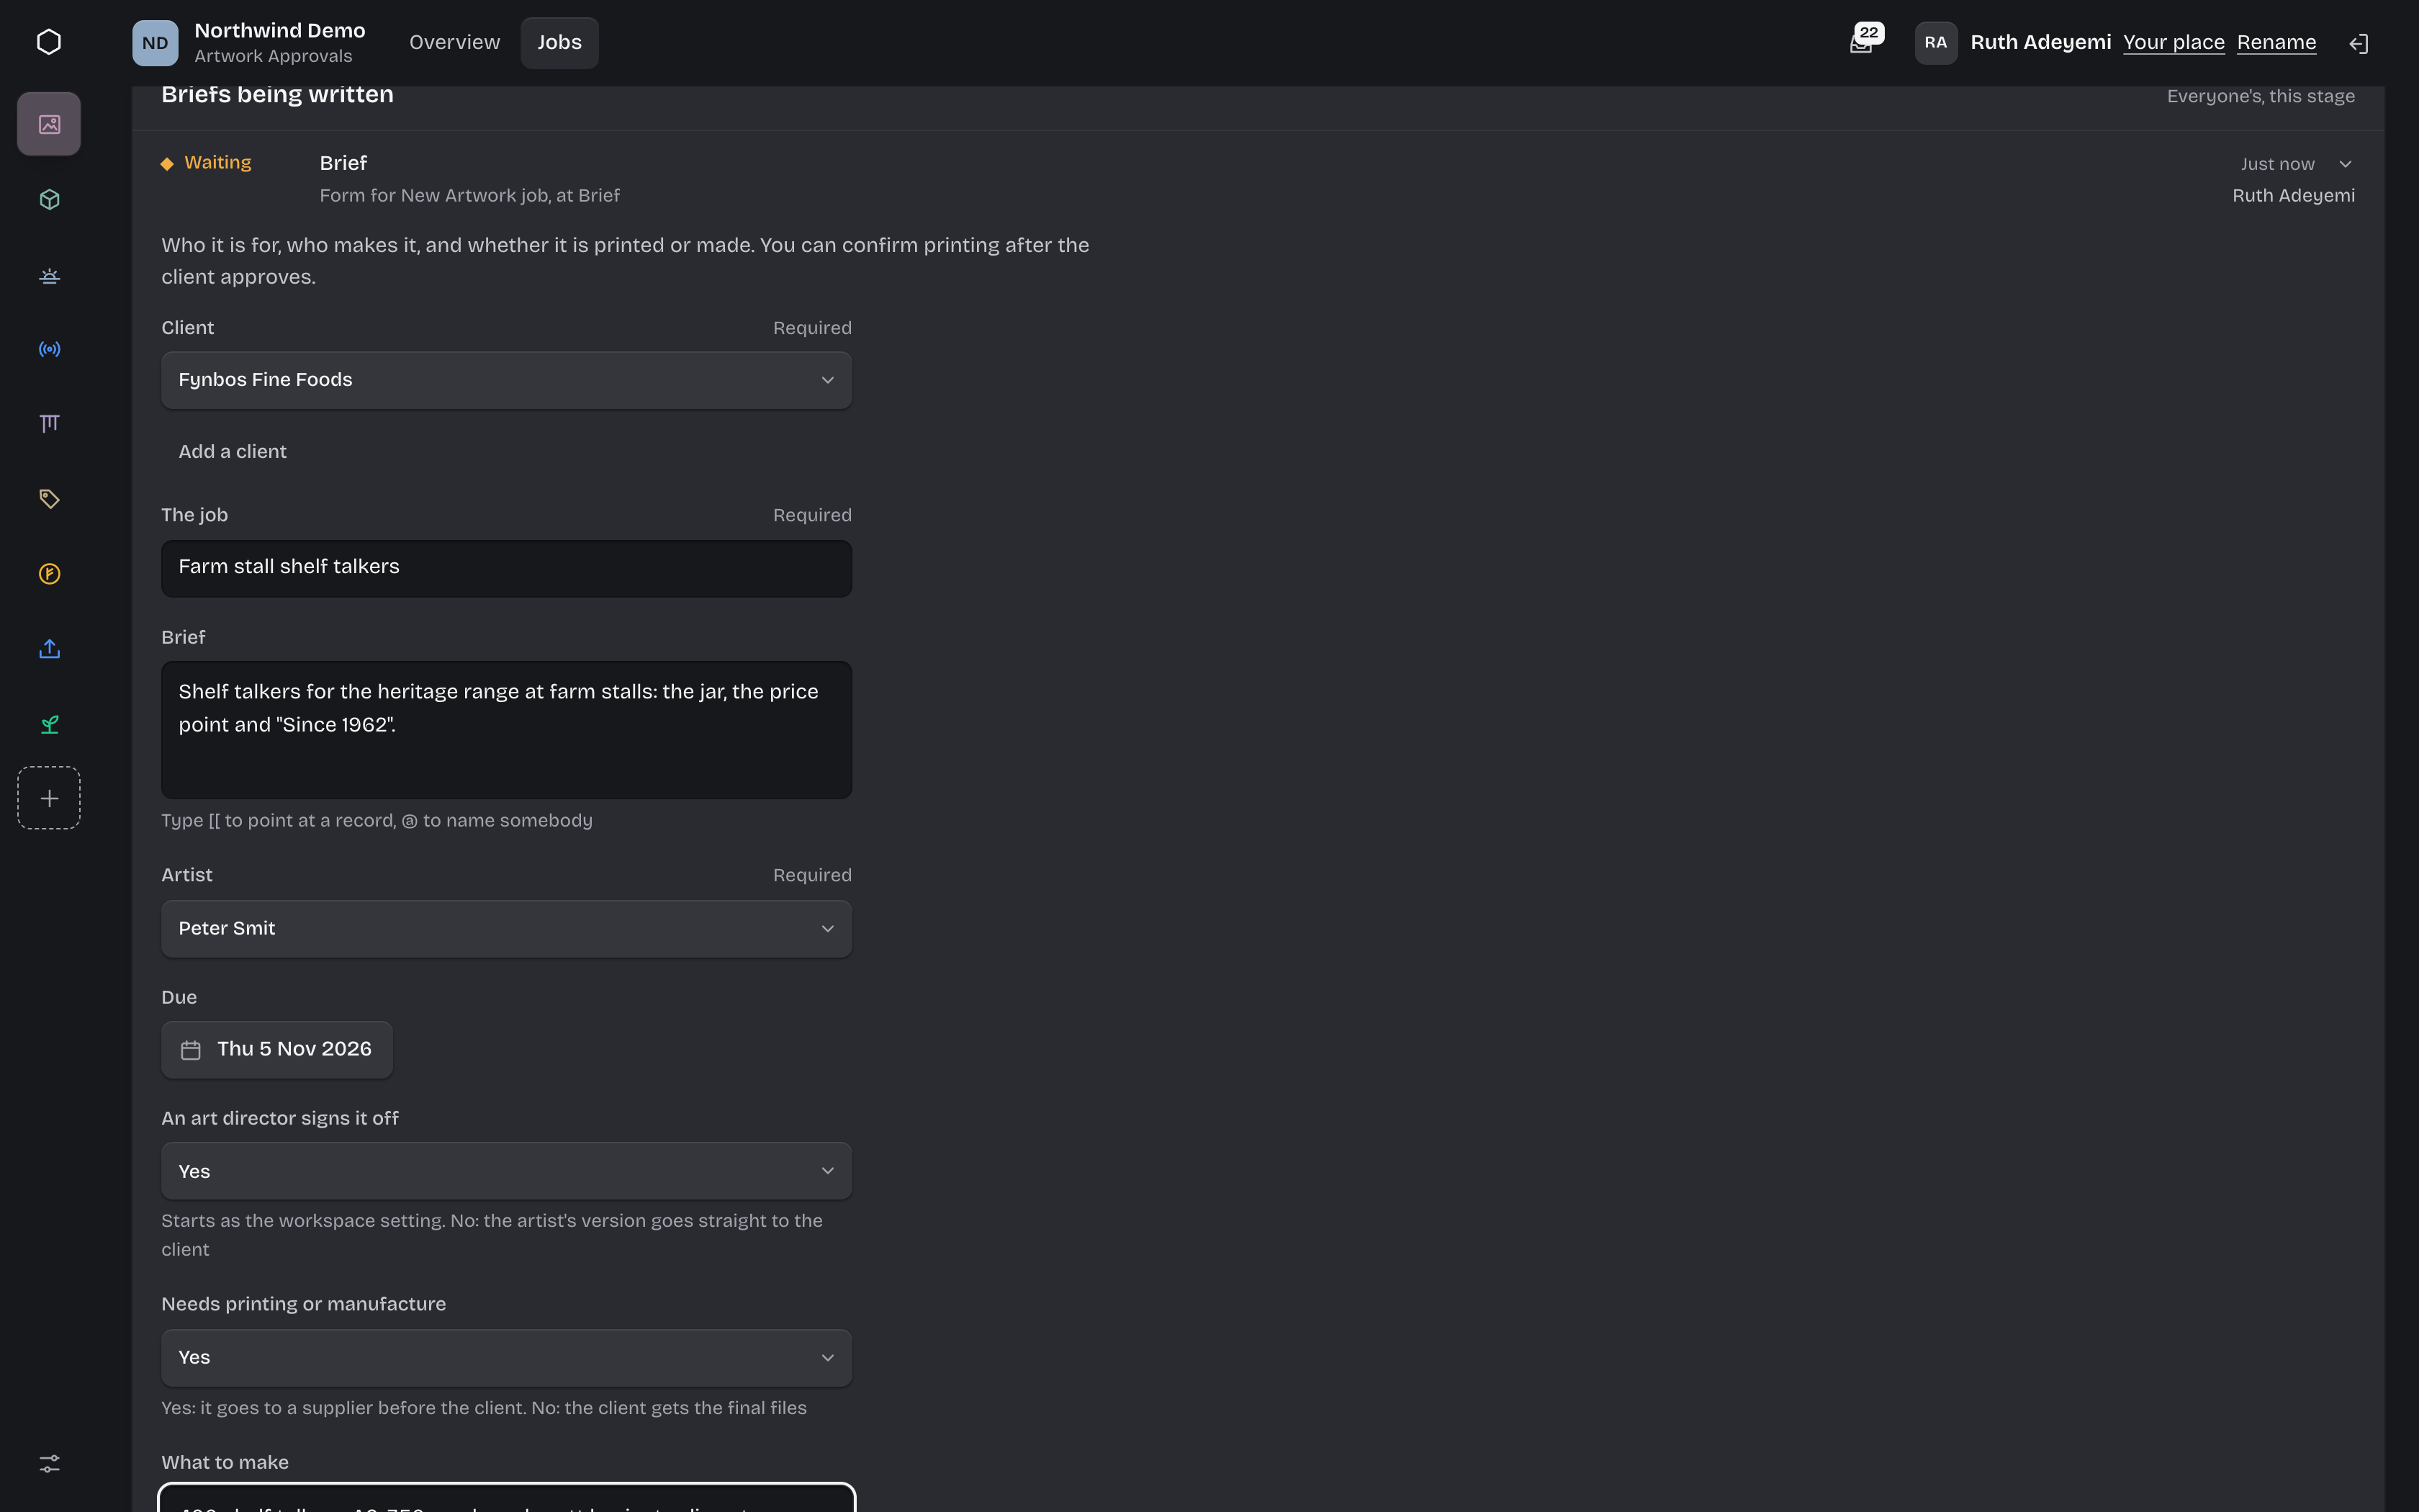Switch to the Jobs tab
2419x1512 pixels.
(x=559, y=43)
